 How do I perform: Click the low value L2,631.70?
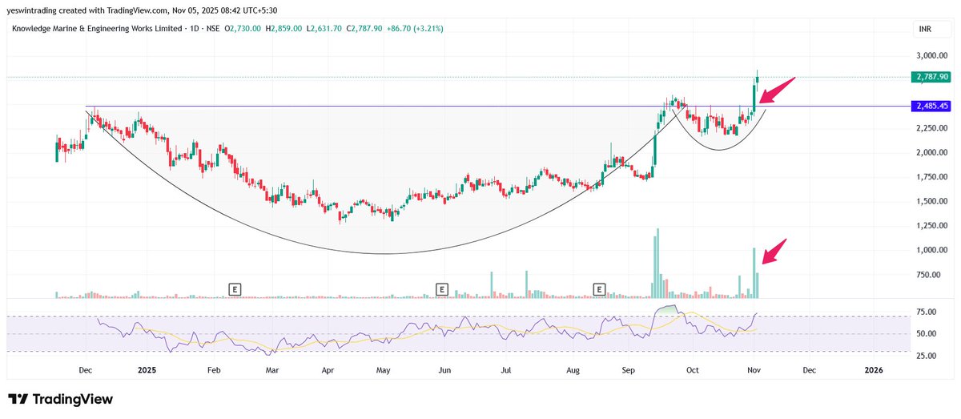pos(325,29)
